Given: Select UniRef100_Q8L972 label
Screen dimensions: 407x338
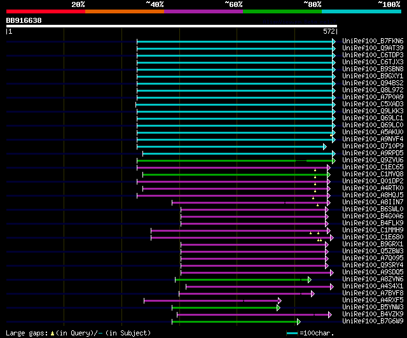Looking at the screenshot, I should 373,90.
